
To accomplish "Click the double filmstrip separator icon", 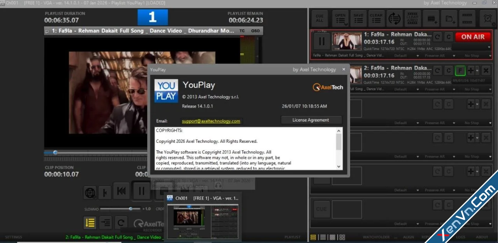I will (x=467, y=18).
